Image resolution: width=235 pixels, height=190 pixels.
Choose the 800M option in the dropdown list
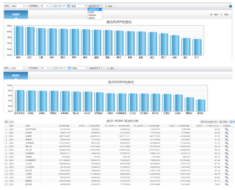click(x=95, y=12)
